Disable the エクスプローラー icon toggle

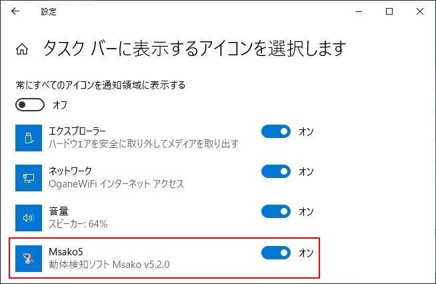click(x=276, y=132)
